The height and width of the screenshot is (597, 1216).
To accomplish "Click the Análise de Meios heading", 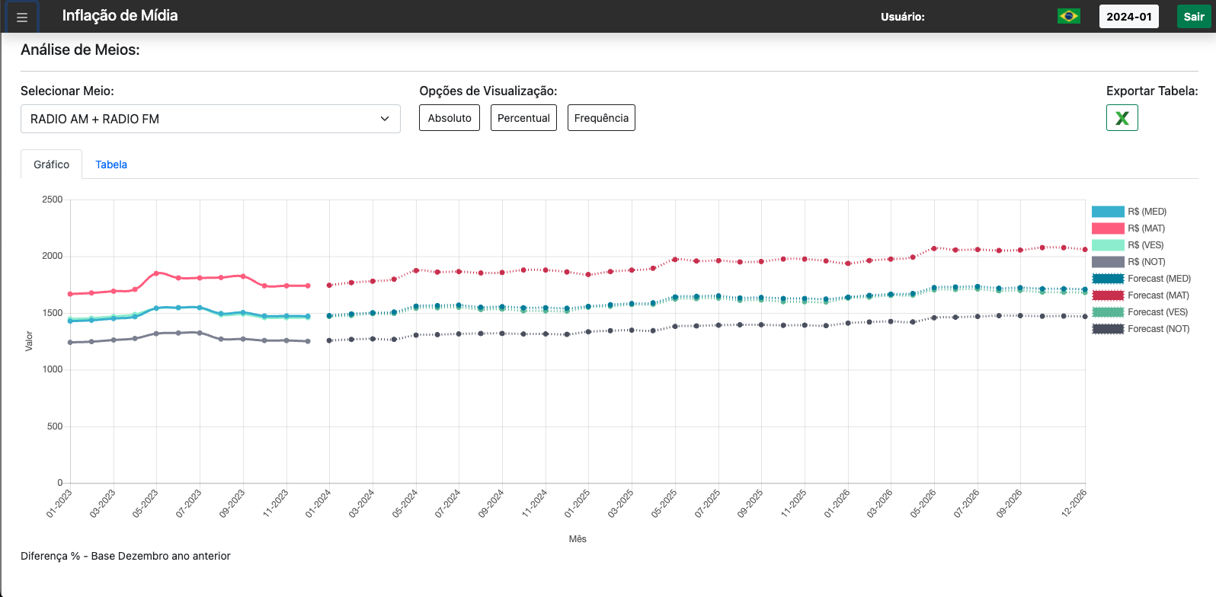I will pos(80,50).
